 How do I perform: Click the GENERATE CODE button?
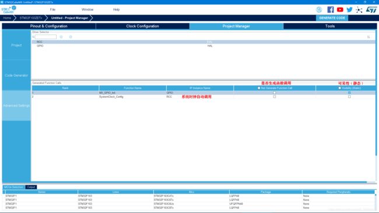[x=332, y=18]
